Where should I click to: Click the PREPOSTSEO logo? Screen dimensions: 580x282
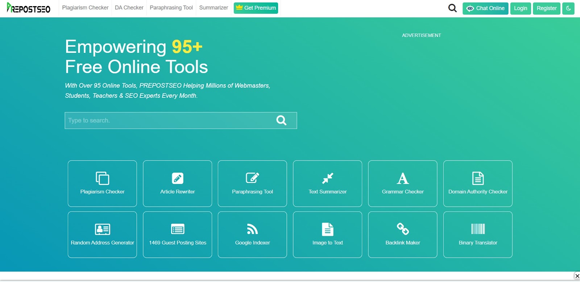click(29, 8)
